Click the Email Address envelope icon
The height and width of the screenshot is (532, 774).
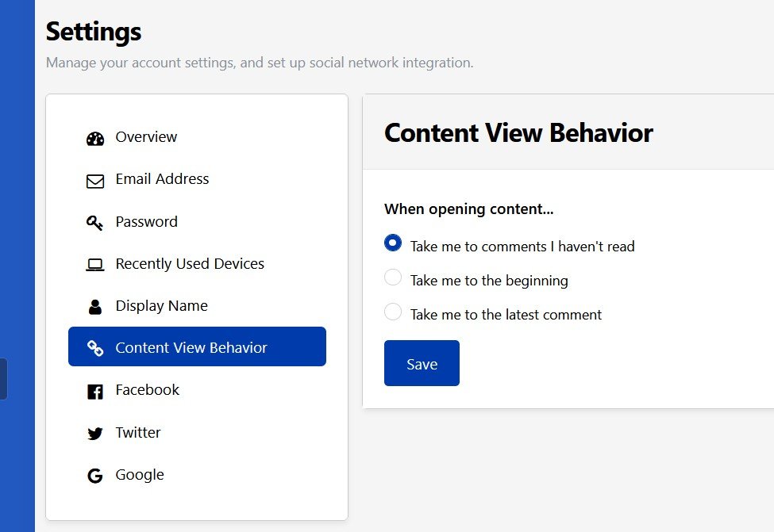pos(95,182)
